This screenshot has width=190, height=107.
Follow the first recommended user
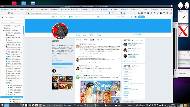click(132, 45)
